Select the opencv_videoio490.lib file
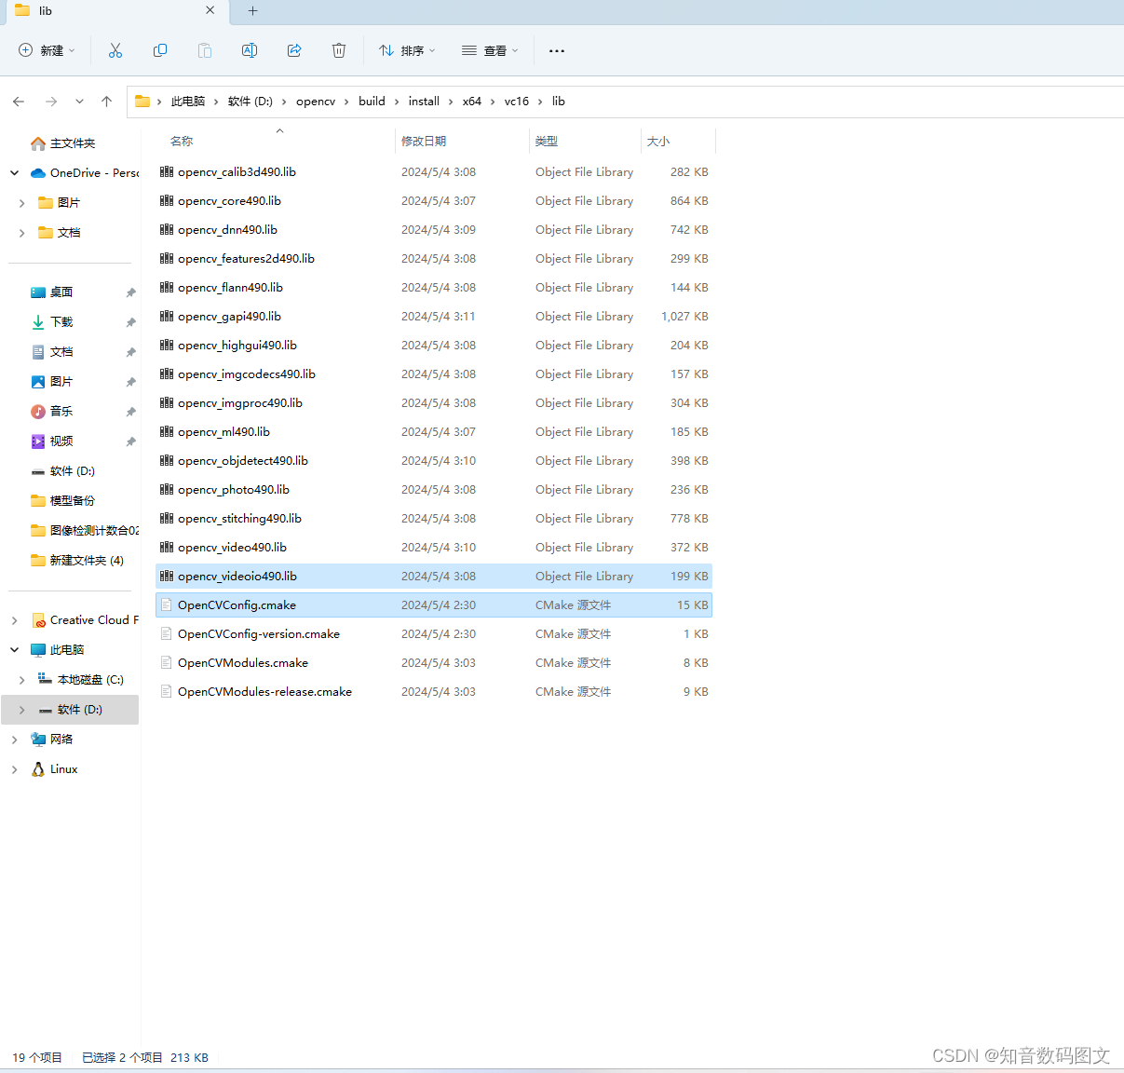The height and width of the screenshot is (1073, 1124). [434, 577]
